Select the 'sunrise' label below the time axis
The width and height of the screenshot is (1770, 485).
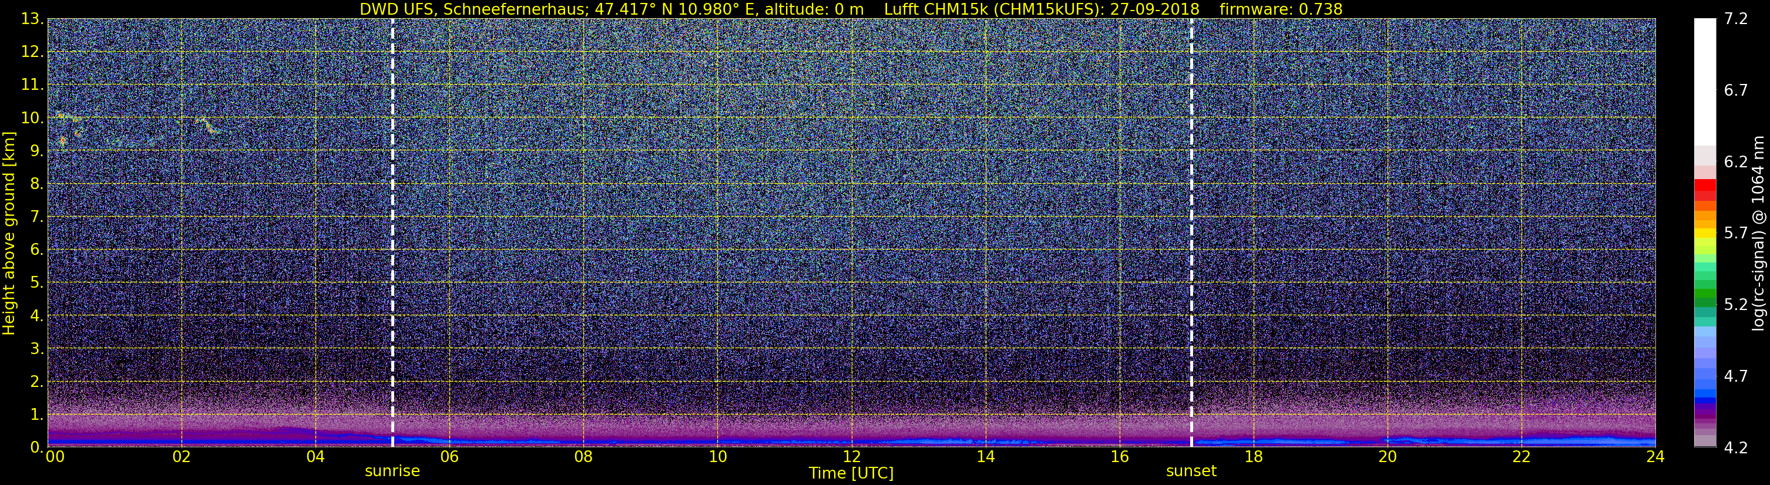(392, 471)
